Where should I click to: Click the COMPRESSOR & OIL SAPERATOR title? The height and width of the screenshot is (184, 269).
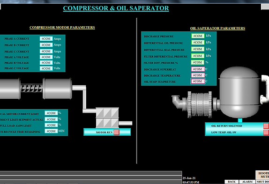click(x=116, y=8)
